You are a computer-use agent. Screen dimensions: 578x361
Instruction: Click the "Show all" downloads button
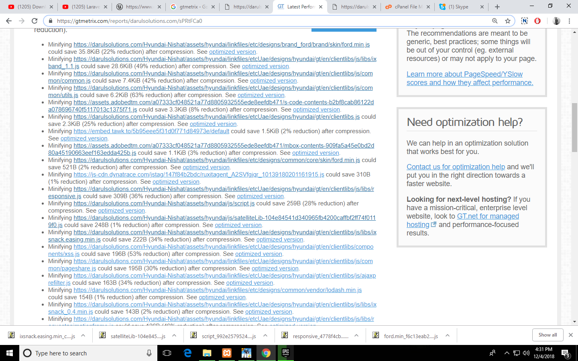[547, 335]
